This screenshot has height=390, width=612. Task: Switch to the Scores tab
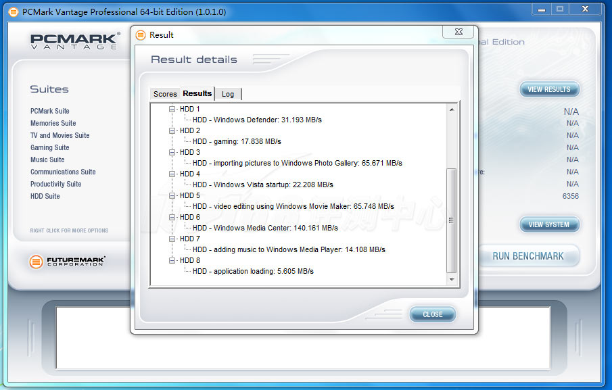click(165, 94)
